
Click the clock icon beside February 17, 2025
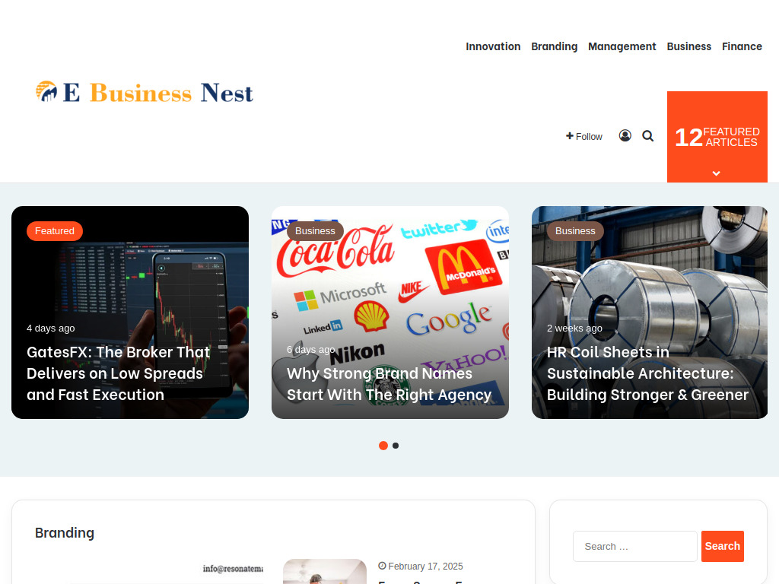tap(382, 566)
